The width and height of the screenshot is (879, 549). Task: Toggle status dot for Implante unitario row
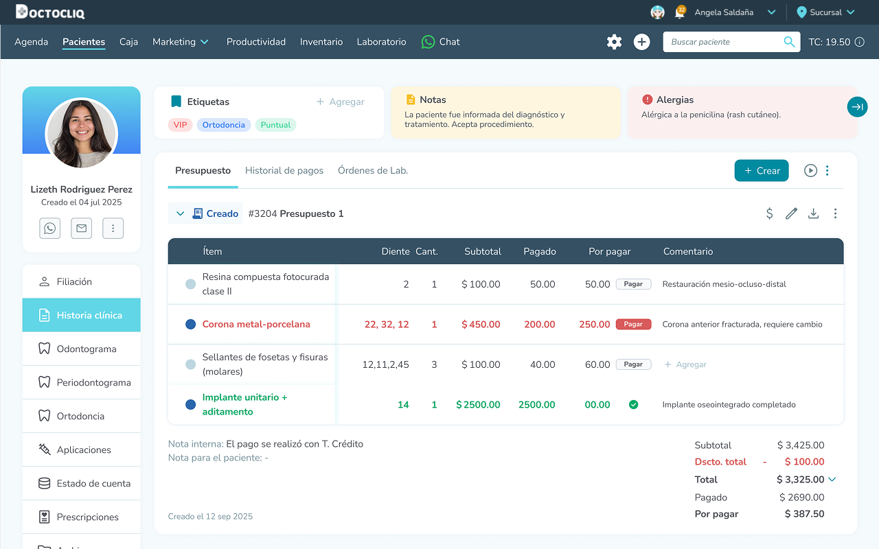(x=191, y=405)
